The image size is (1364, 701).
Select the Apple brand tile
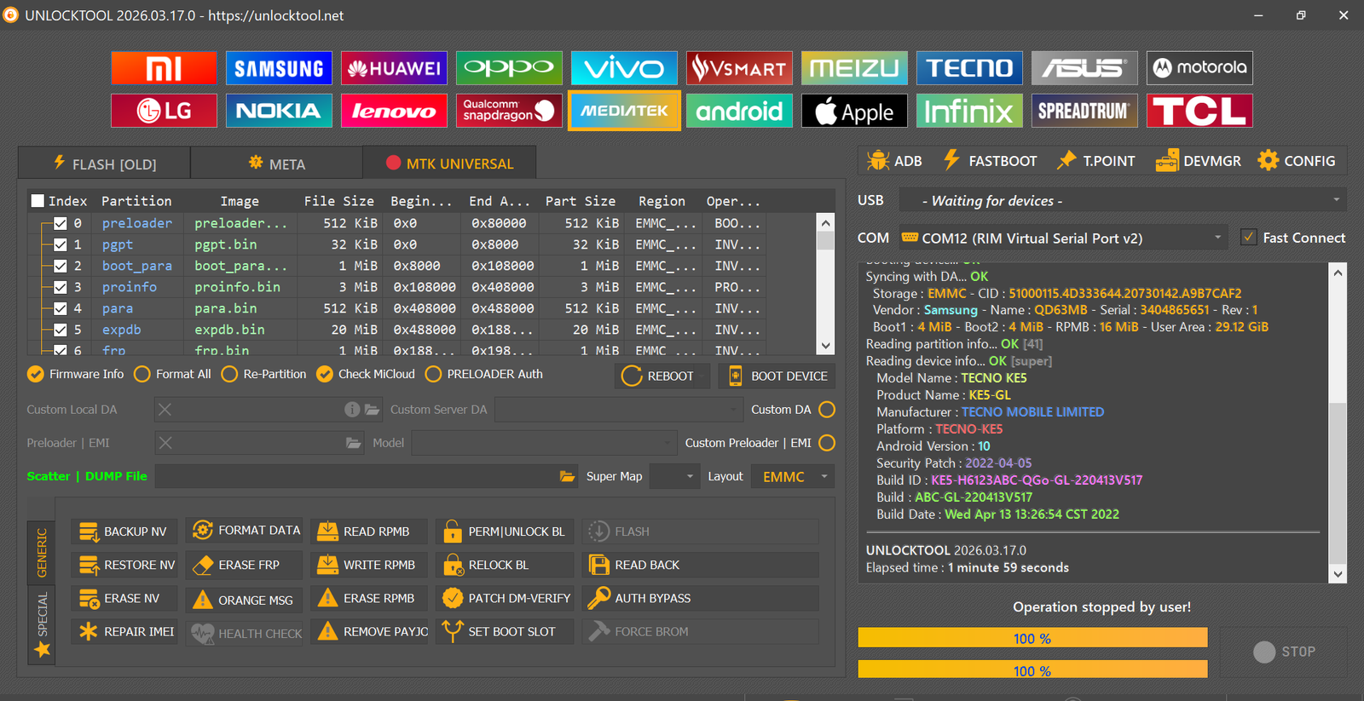(x=854, y=111)
